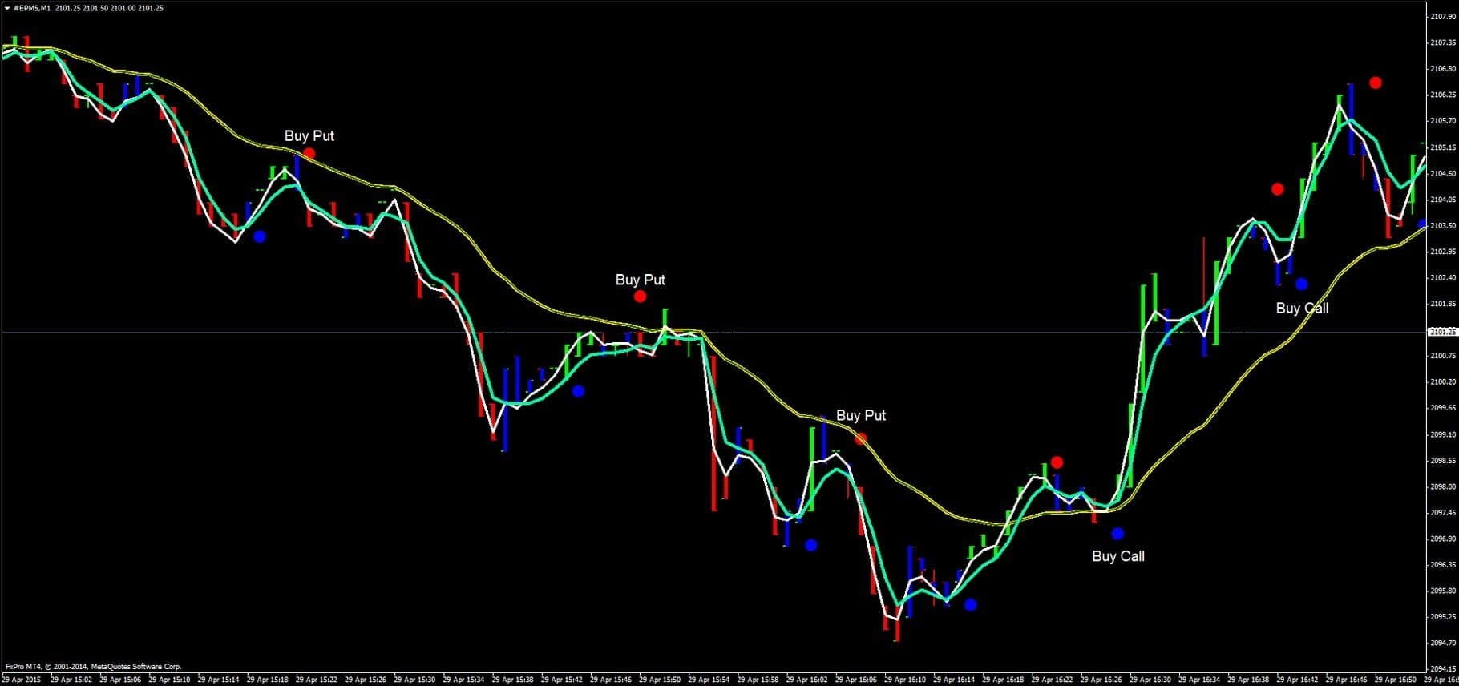The image size is (1459, 686).
Task: Click the Buy Call label near 16:26
Action: [1117, 556]
